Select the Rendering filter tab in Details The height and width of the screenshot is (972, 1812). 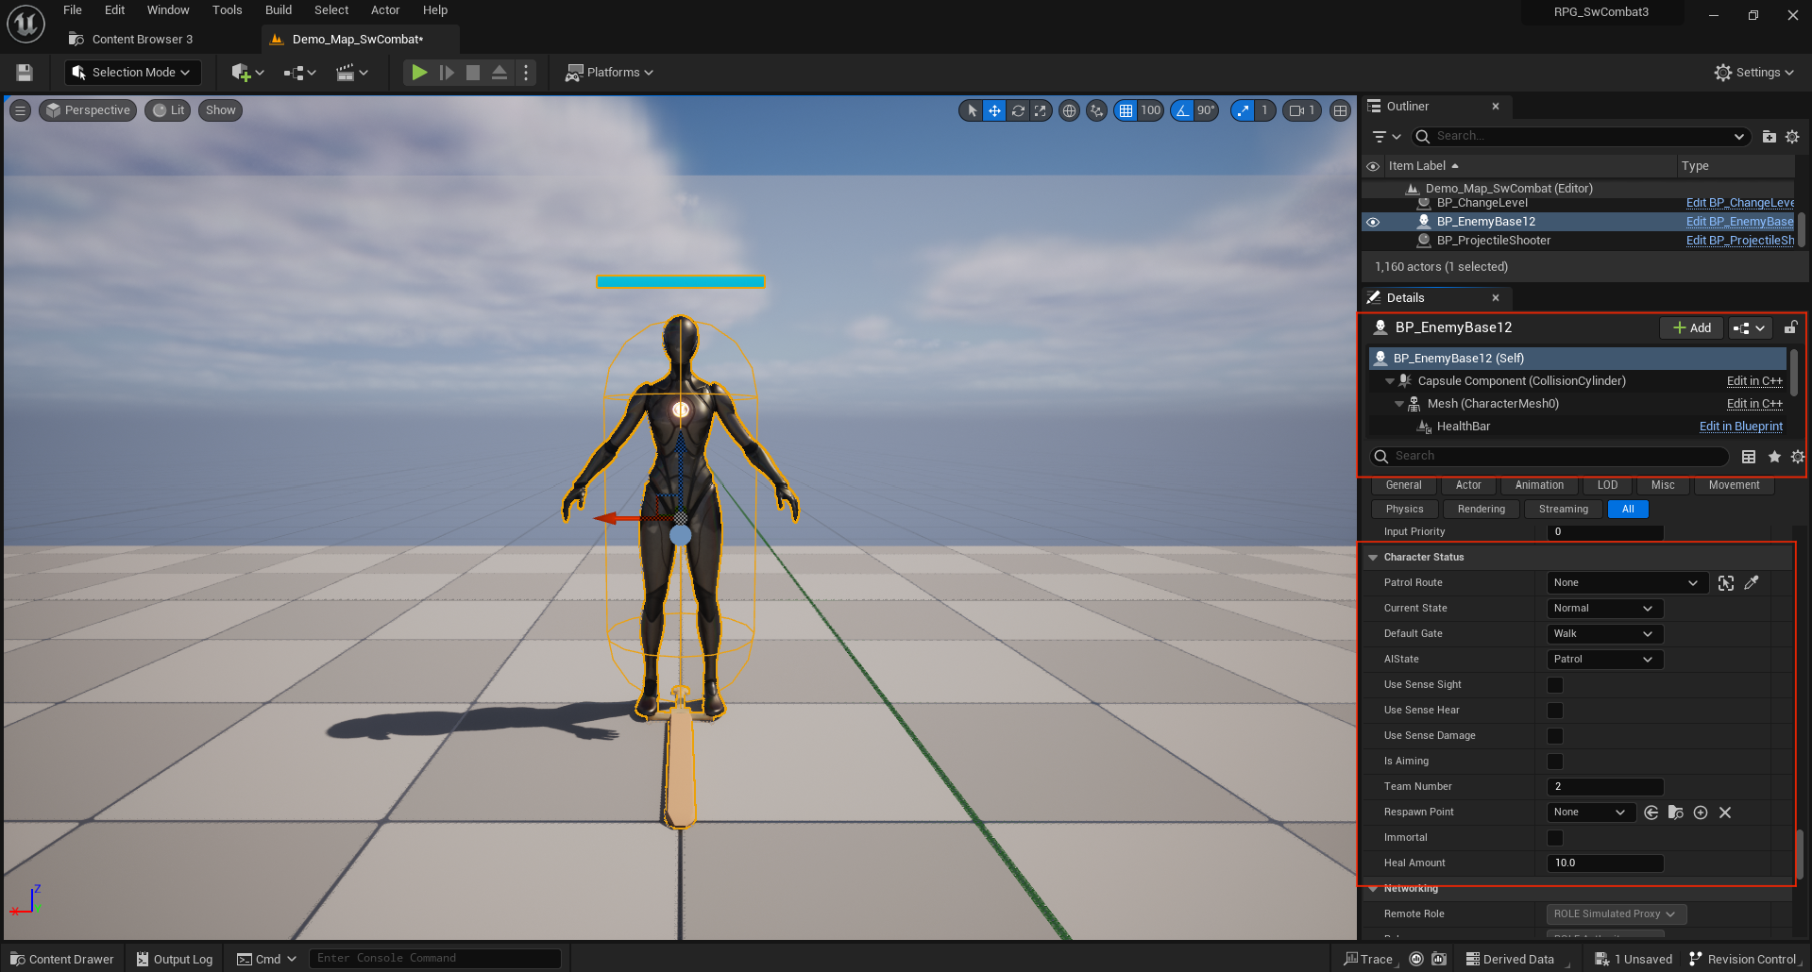(1481, 510)
